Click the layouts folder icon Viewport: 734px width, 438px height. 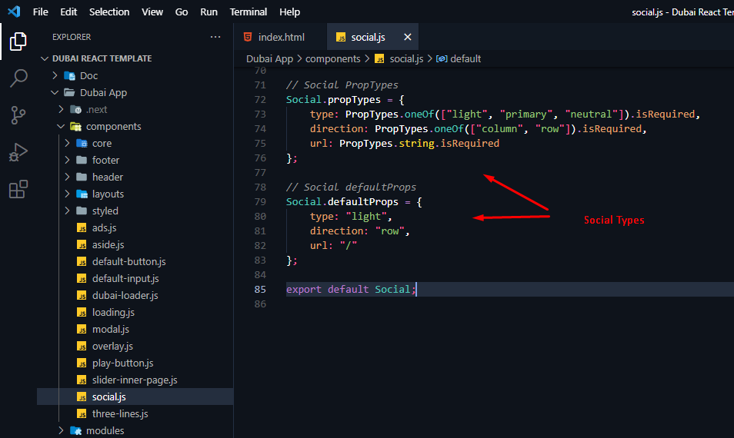[82, 194]
